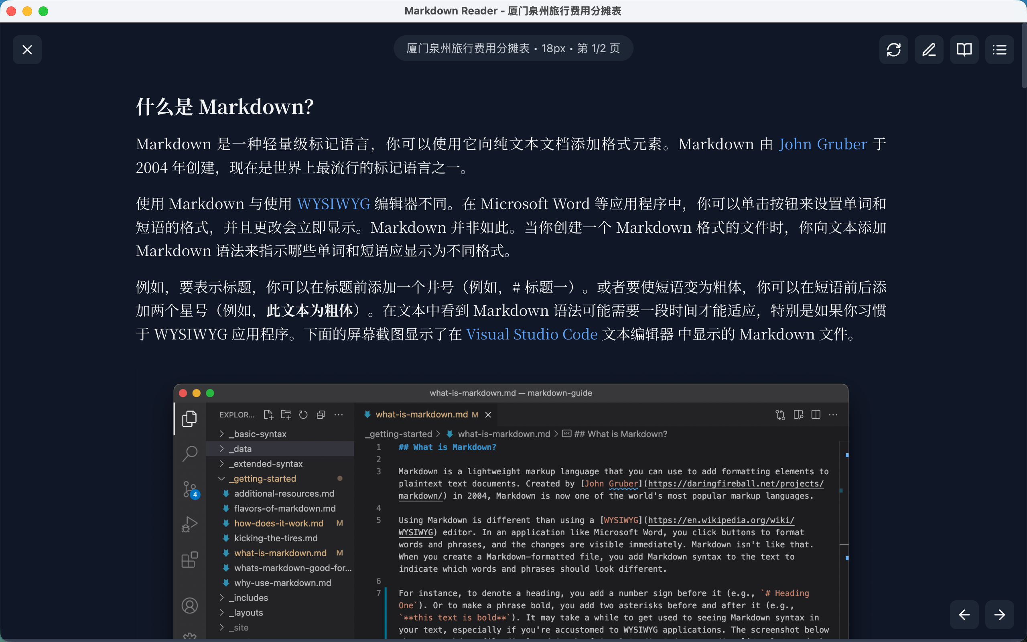The width and height of the screenshot is (1027, 642).
Task: Select the Run and Debug icon
Action: click(x=190, y=524)
